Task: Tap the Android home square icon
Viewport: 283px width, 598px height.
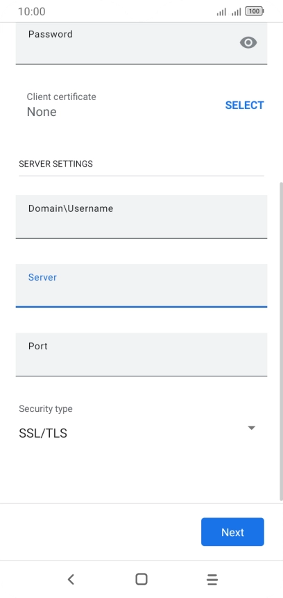Action: pos(141,579)
